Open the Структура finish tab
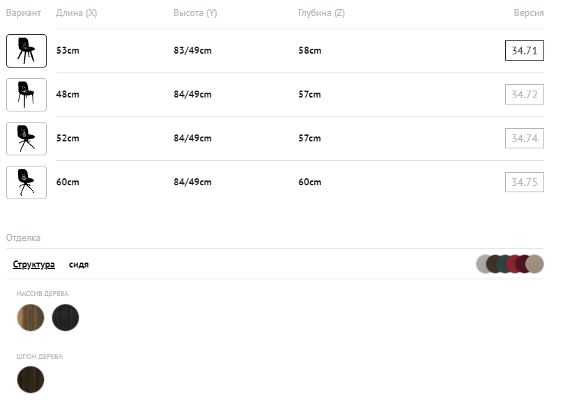Image resolution: width=579 pixels, height=404 pixels. 34,265
